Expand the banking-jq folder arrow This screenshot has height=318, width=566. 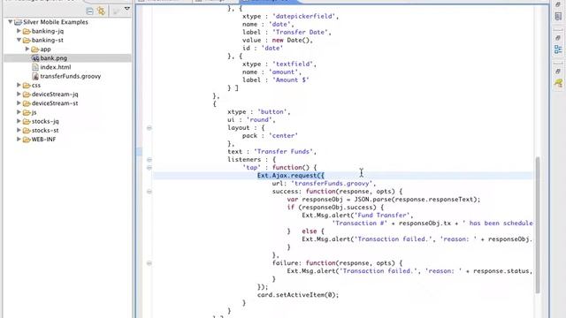coord(19,31)
